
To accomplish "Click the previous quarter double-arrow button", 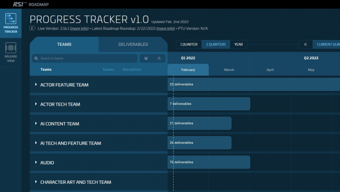I will [x=305, y=44].
